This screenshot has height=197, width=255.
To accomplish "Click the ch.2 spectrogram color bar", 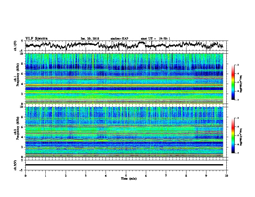I will click(x=233, y=136).
